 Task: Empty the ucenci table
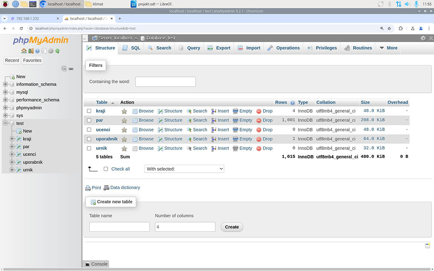click(243, 130)
